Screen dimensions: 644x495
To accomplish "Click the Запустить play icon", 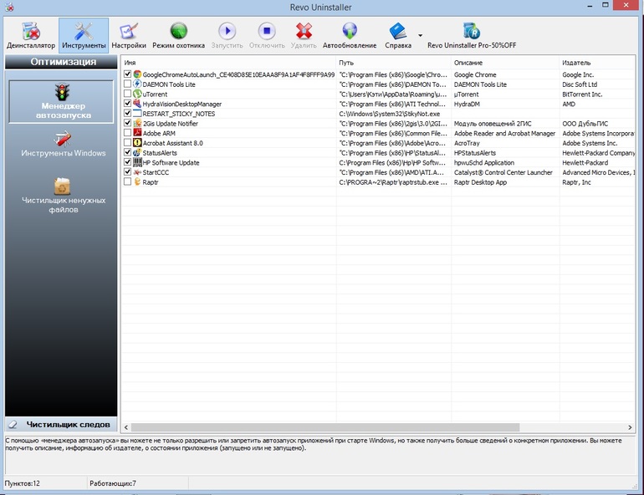I will click(x=227, y=35).
